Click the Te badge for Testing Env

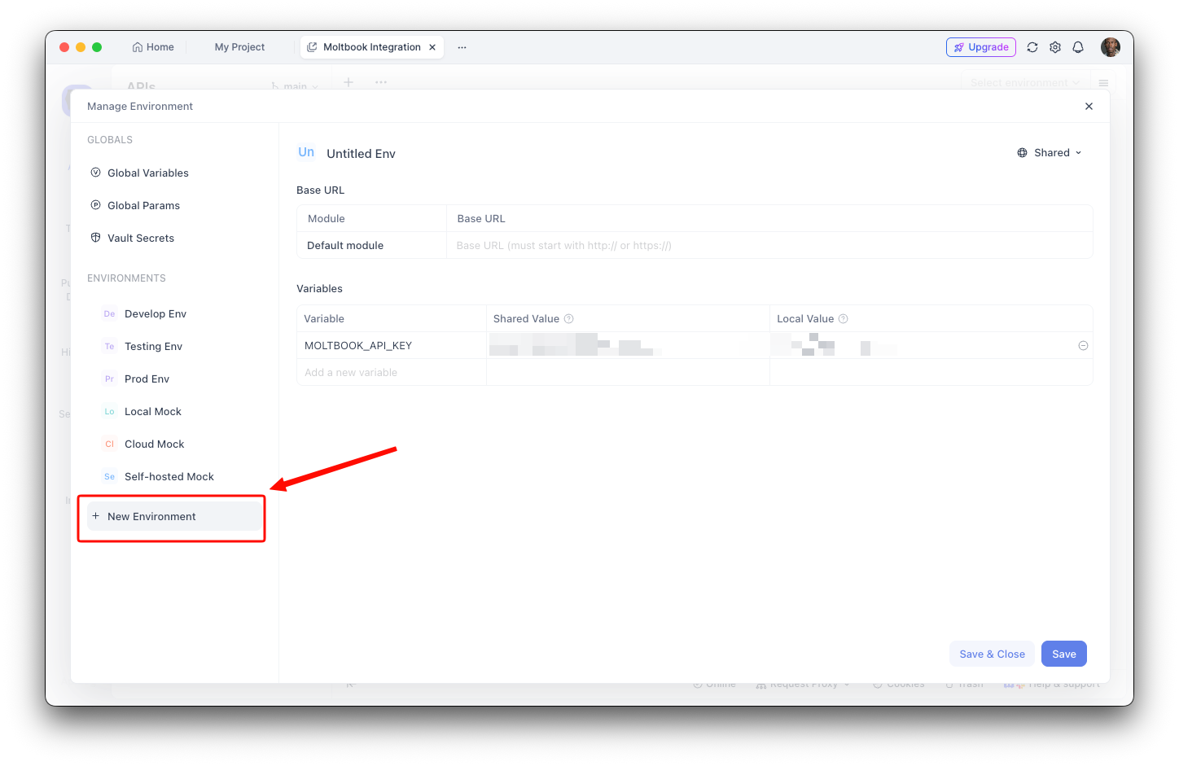pos(109,346)
